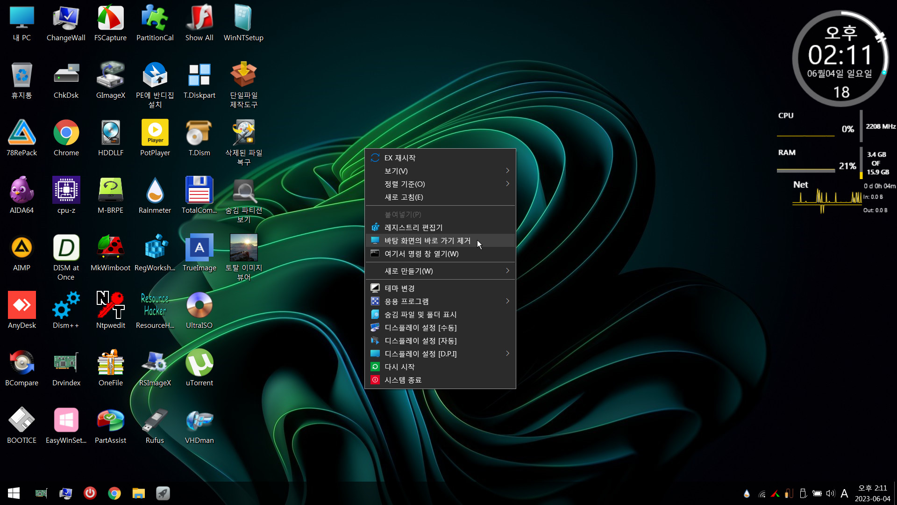Choose 다시 시작 restart entry
Screen dimensions: 897x505
coord(440,367)
